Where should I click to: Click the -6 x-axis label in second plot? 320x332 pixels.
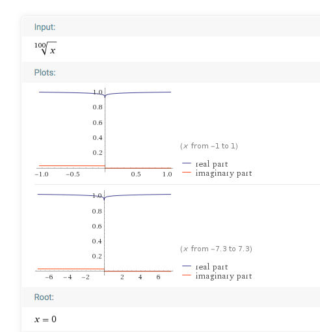point(49,277)
